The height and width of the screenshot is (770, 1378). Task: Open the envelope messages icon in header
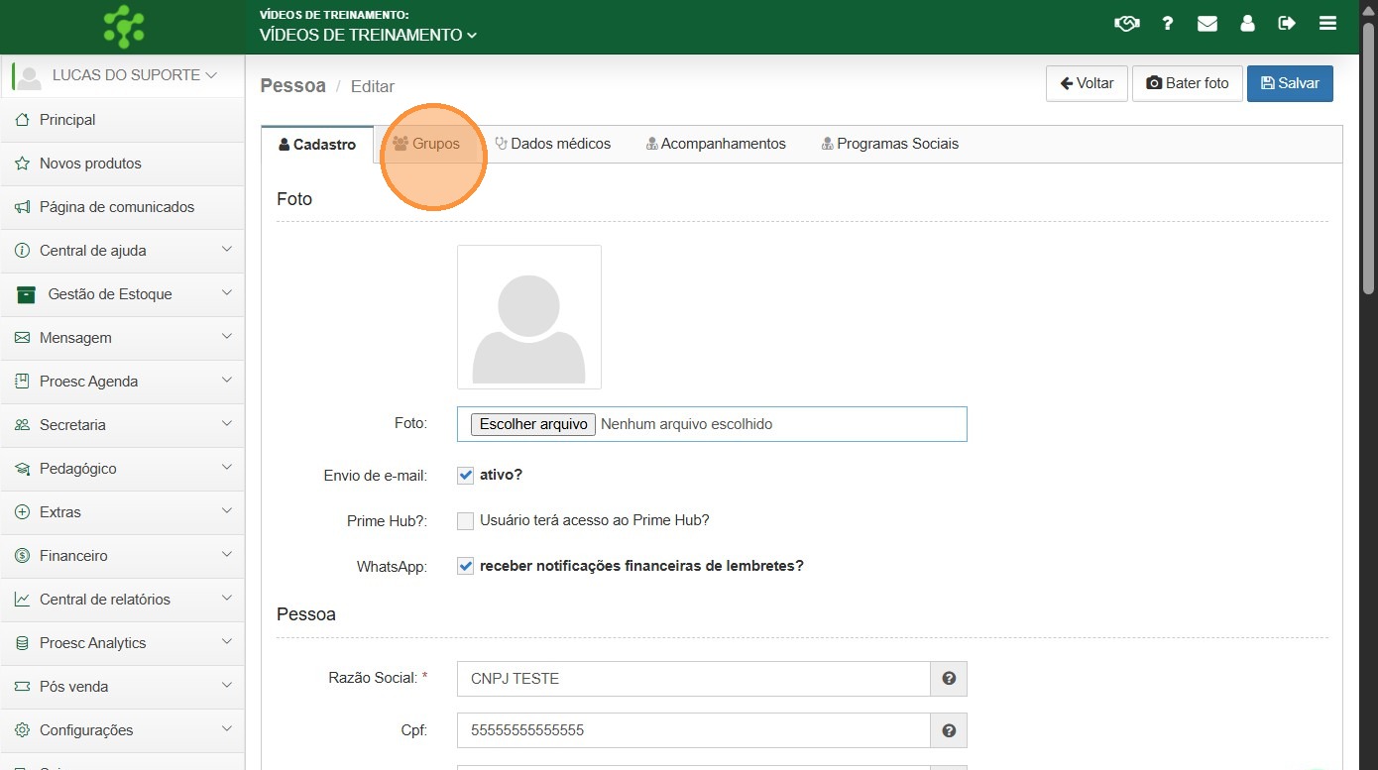(x=1206, y=24)
